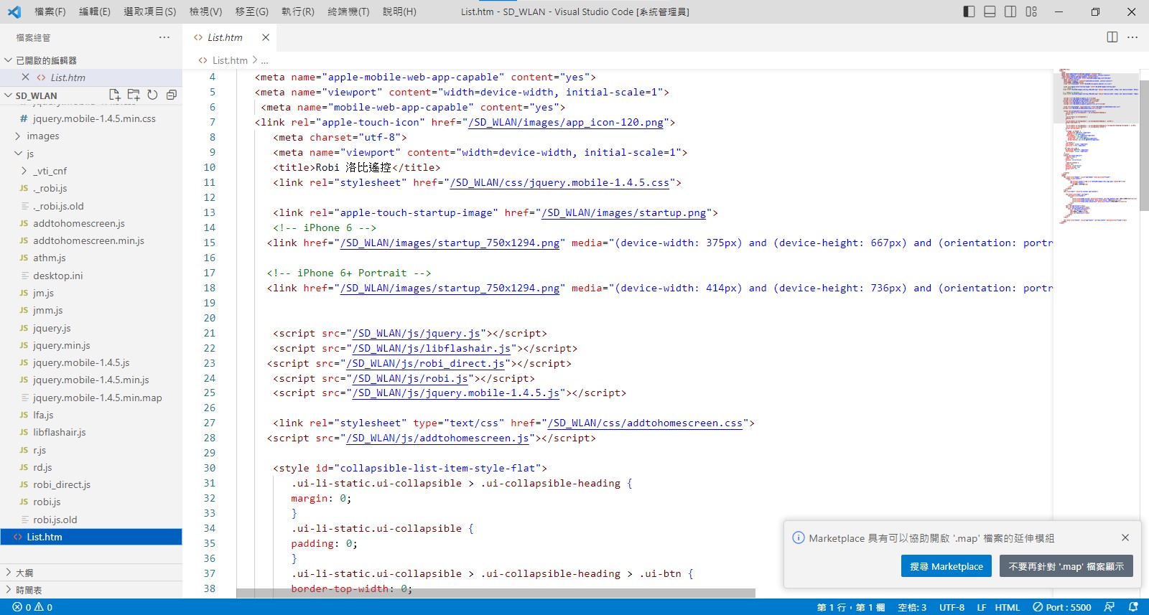Click the notification info icon
1149x615 pixels.
tap(798, 537)
